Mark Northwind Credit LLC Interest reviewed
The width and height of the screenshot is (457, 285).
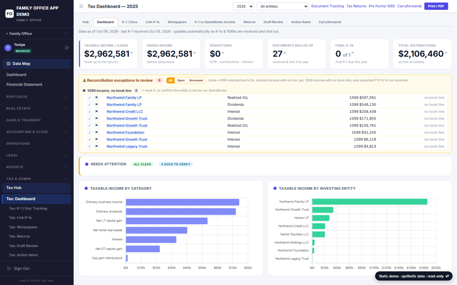pyautogui.click(x=89, y=111)
